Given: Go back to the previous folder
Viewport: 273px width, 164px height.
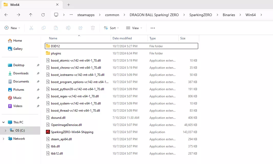Looking at the screenshot, I should coord(6,15).
